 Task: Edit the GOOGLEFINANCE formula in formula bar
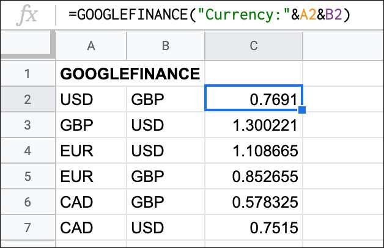point(210,15)
